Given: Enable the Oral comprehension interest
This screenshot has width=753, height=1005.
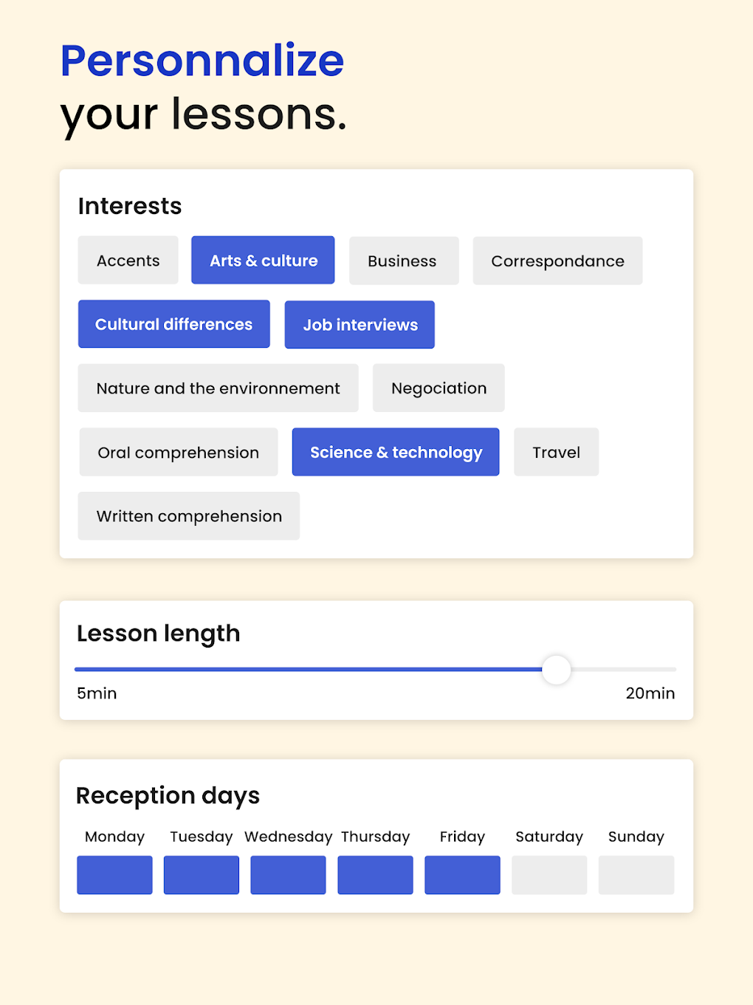Looking at the screenshot, I should [x=178, y=452].
